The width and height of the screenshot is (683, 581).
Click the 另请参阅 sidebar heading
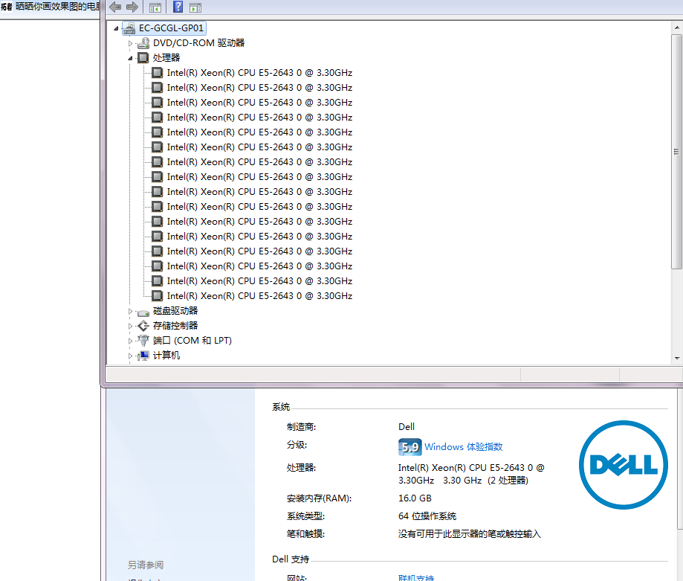click(x=146, y=565)
